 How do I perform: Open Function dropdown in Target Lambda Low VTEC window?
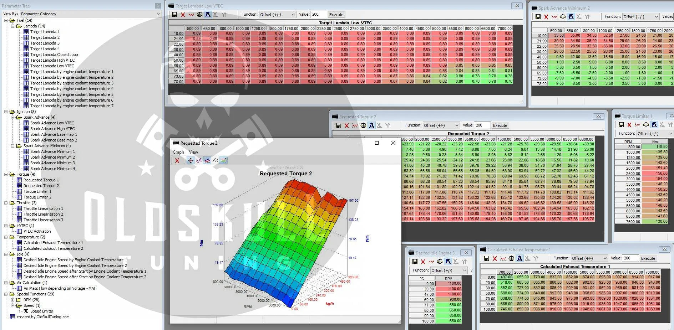277,15
